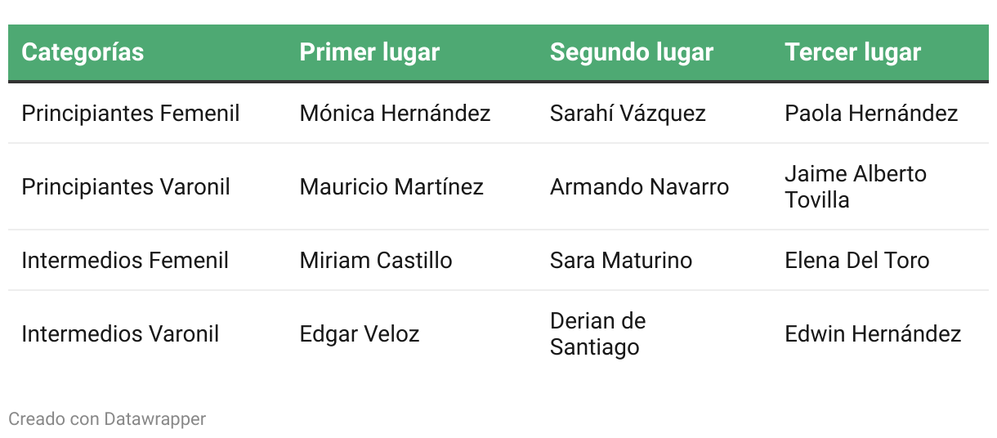Click the Sarahí Vázquez cell

tap(628, 113)
